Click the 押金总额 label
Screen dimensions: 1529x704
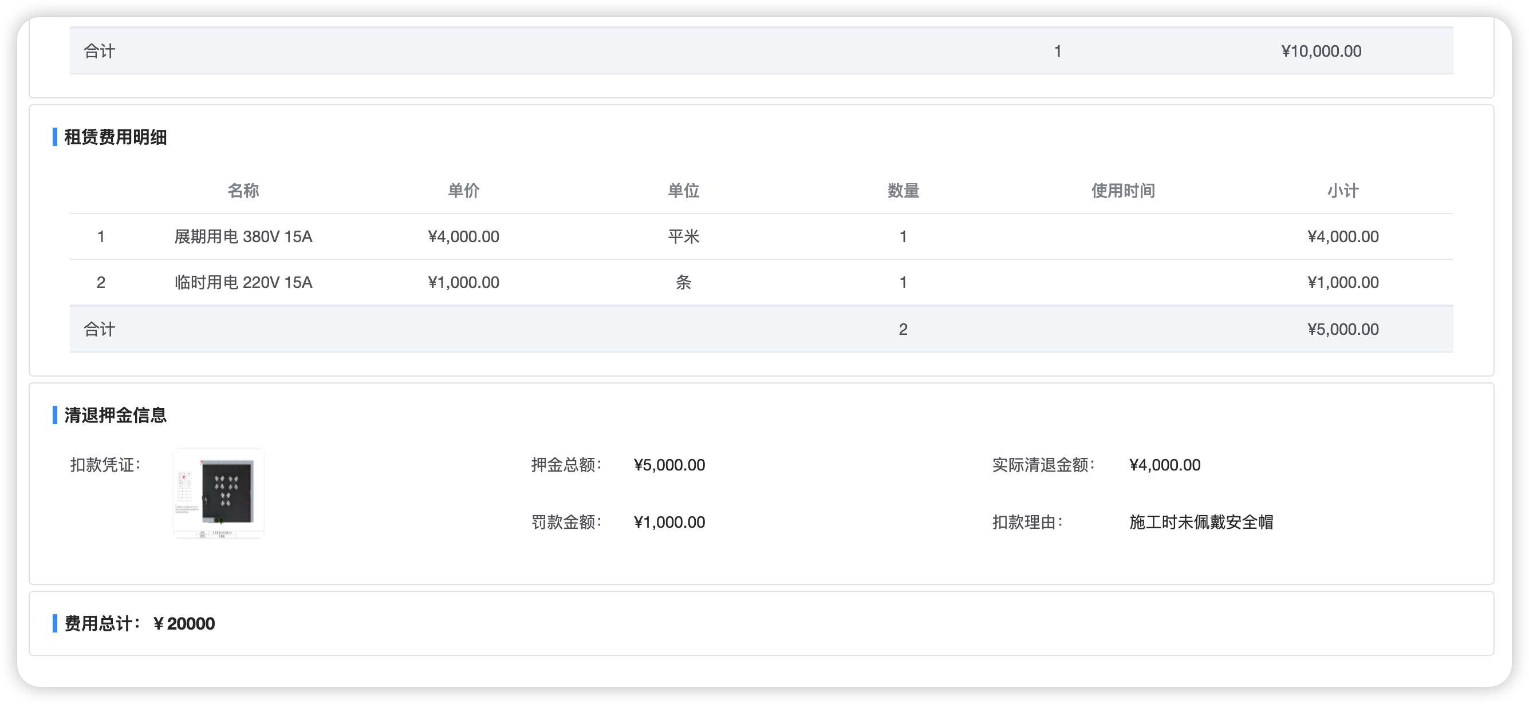click(567, 465)
